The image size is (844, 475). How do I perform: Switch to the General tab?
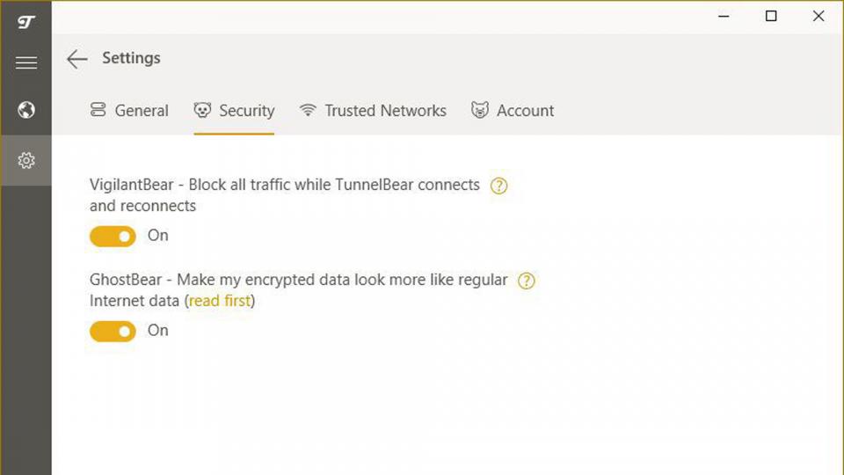142,111
